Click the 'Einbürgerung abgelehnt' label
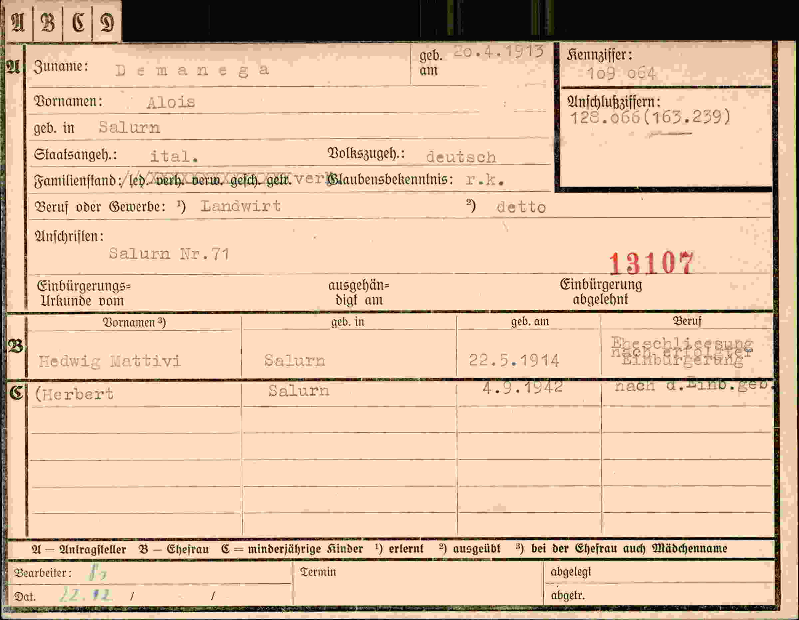The image size is (799, 620). (601, 292)
